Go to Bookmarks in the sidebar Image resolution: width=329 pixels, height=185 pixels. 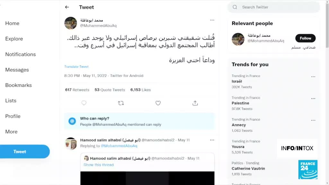click(x=18, y=85)
